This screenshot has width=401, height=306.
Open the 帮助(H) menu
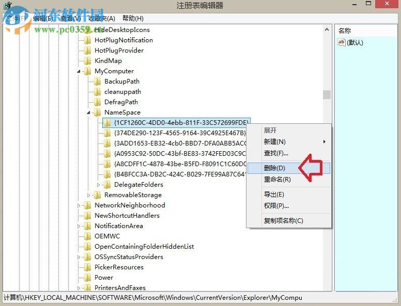[x=133, y=19]
